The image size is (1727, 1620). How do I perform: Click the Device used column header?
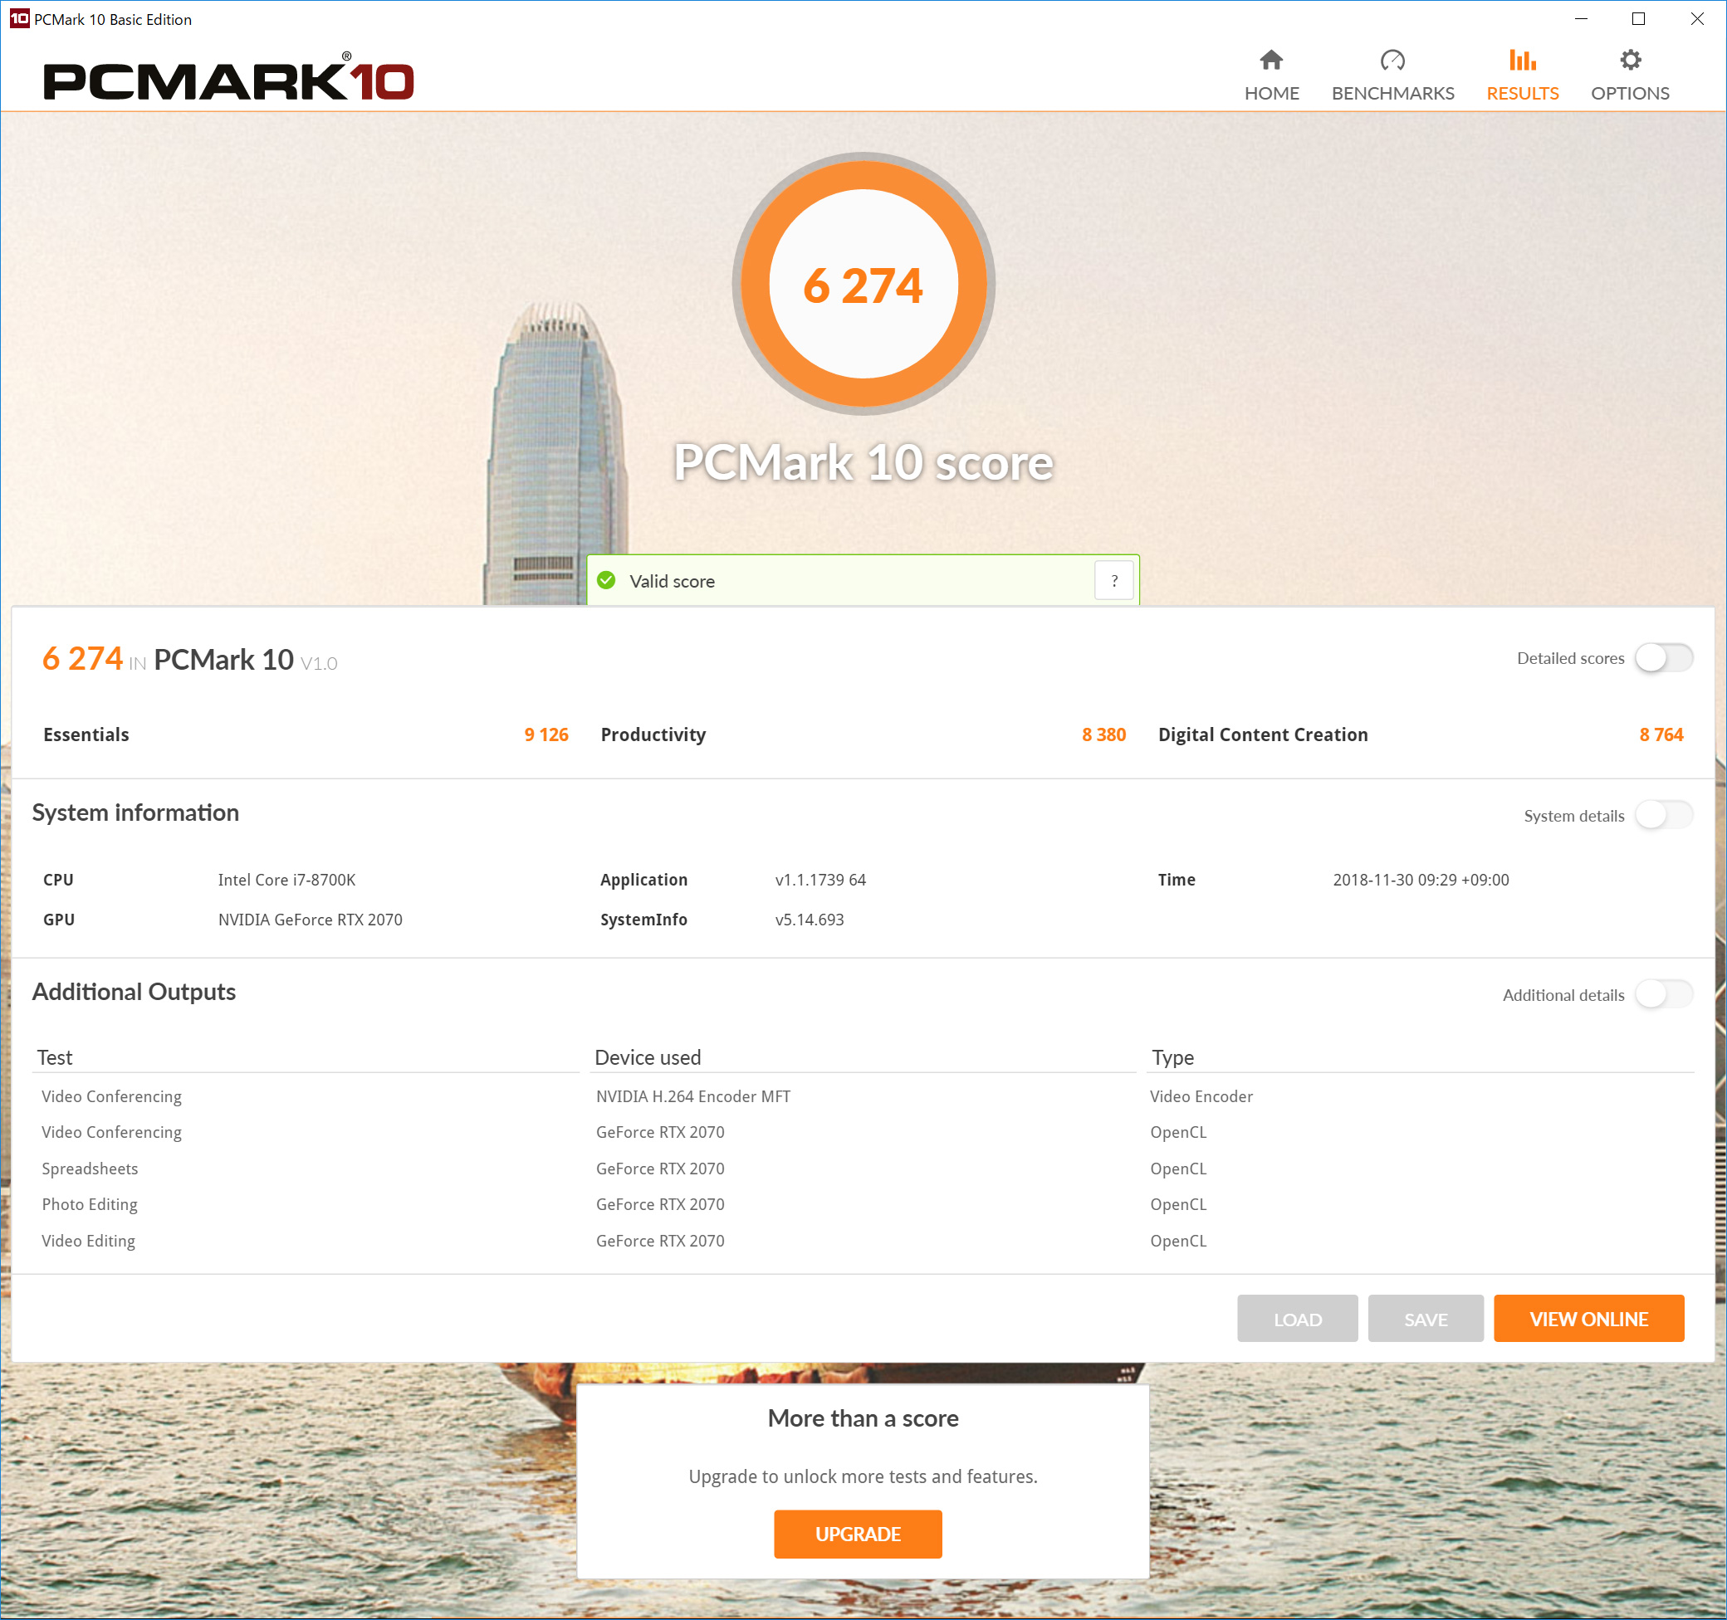pyautogui.click(x=648, y=1057)
